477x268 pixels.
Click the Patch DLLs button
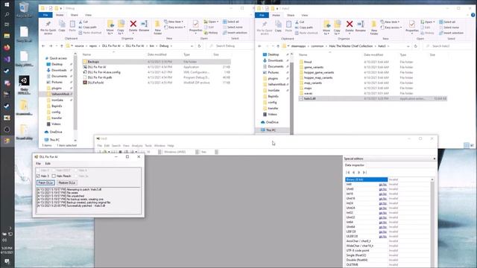(x=45, y=182)
